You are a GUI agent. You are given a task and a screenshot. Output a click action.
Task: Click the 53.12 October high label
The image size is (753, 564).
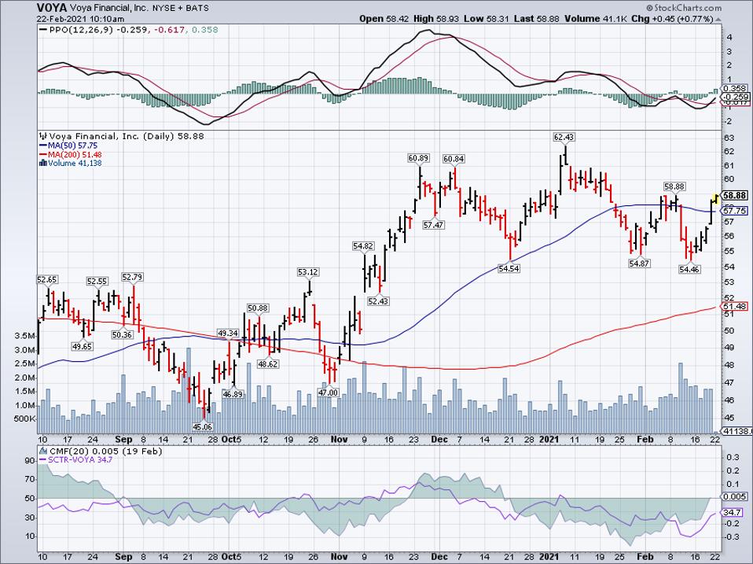pos(308,272)
